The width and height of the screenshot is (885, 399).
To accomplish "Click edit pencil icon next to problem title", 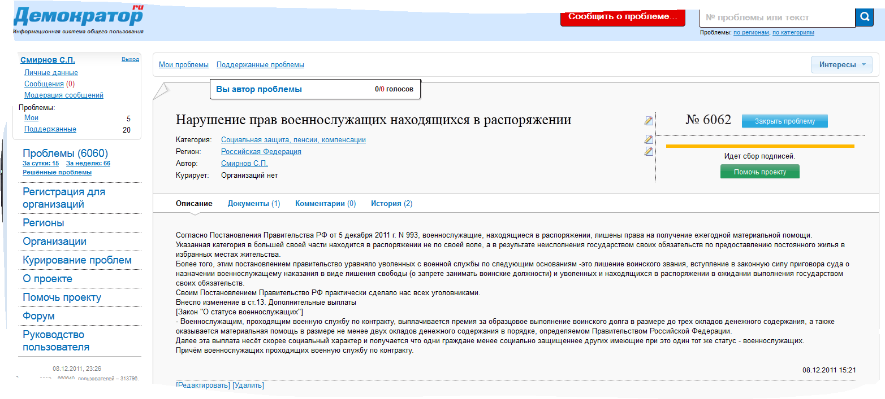I will click(x=649, y=121).
